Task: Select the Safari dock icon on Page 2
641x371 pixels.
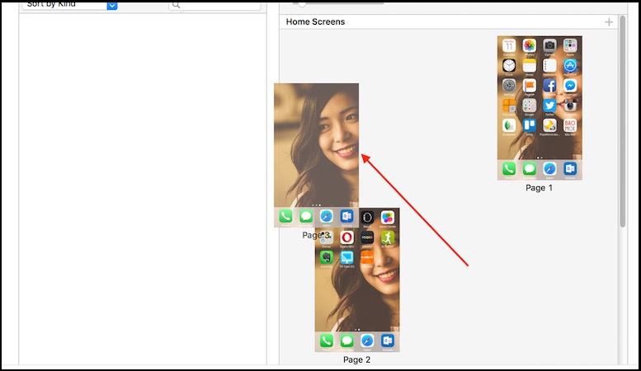Action: [367, 340]
